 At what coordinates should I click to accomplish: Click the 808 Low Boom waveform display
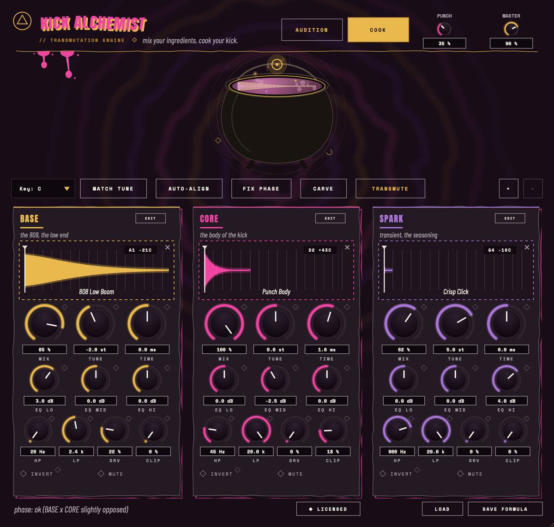coord(96,271)
